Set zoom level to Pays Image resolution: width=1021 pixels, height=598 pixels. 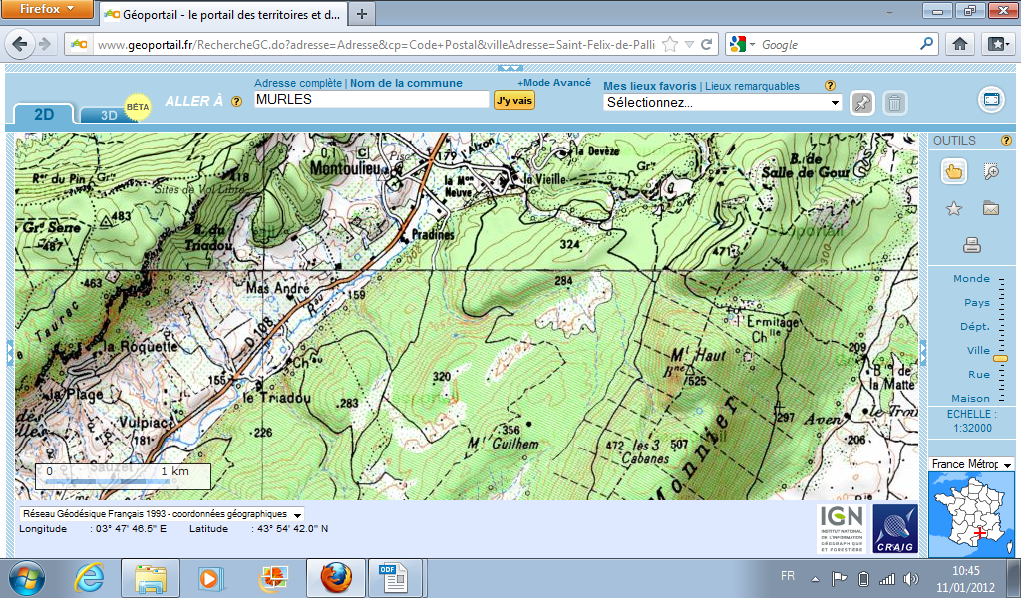(x=977, y=303)
